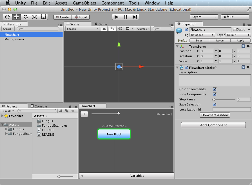
Task: Expand the Variables panel triangle
Action: (82, 176)
